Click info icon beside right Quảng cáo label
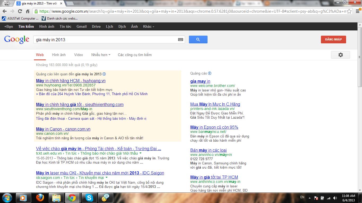The height and width of the screenshot is (203, 362). [x=210, y=73]
